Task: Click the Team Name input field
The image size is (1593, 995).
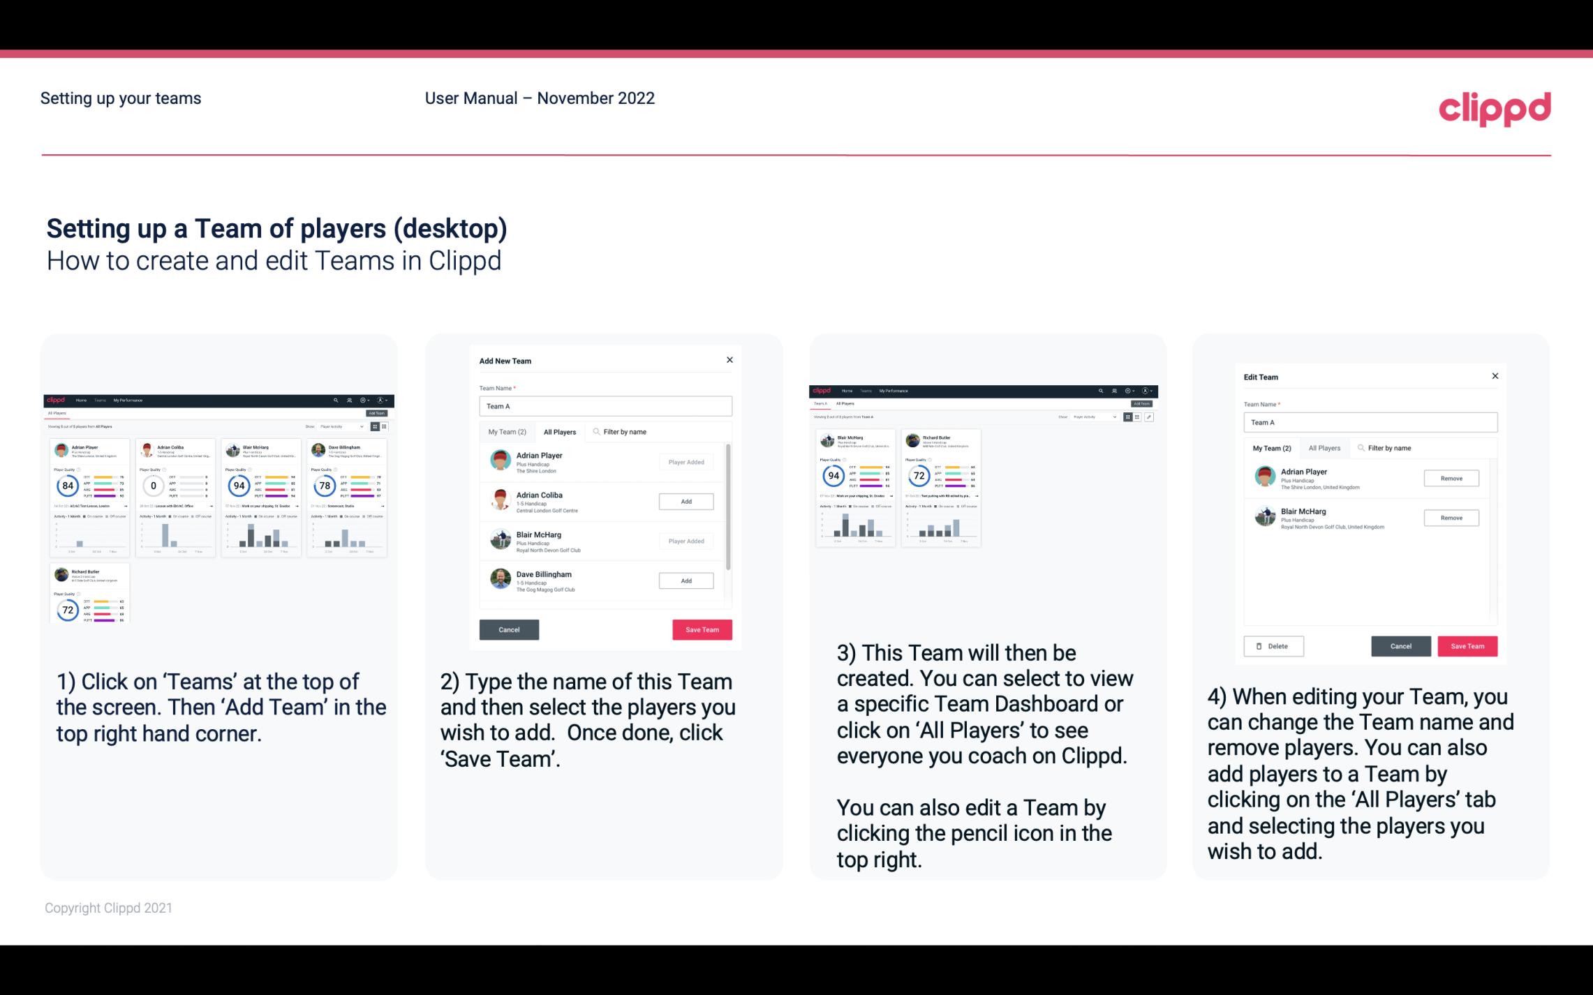Action: click(x=605, y=406)
